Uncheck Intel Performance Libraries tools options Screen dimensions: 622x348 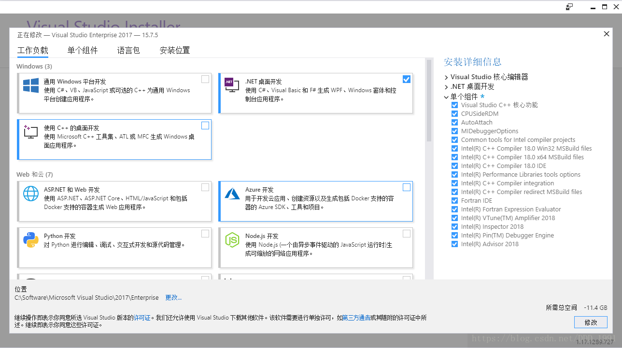tap(454, 175)
